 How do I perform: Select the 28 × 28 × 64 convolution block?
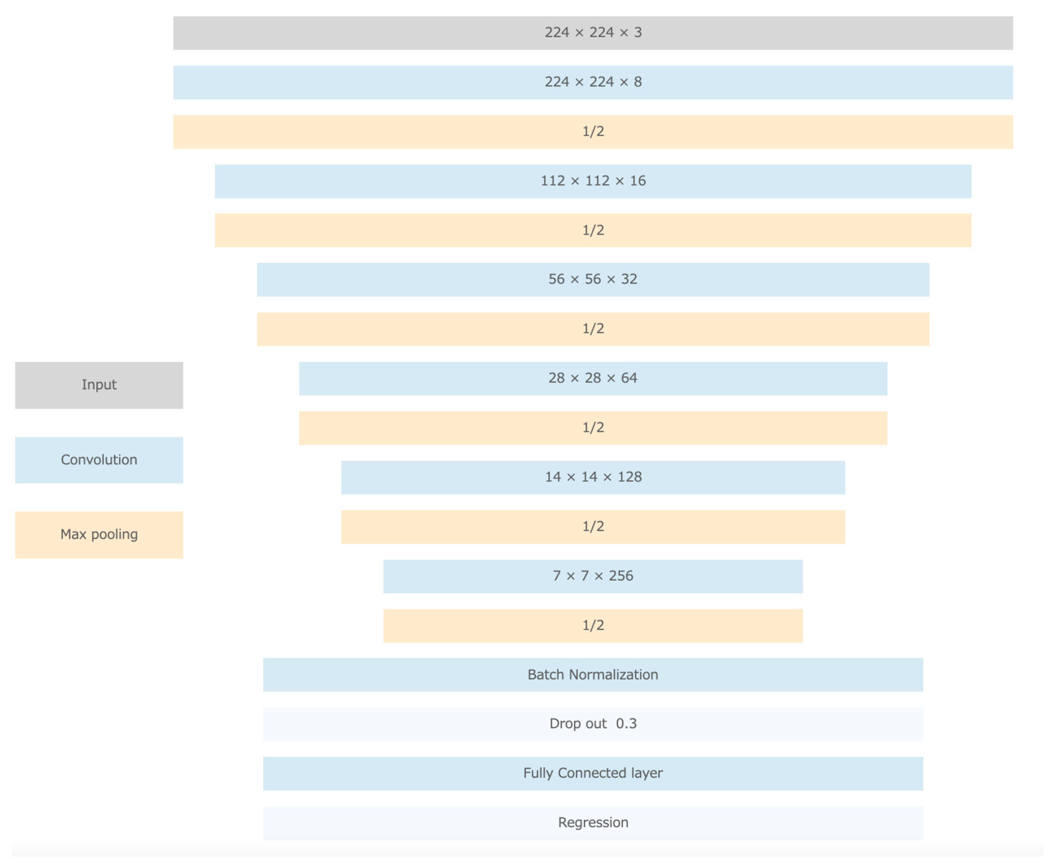(592, 379)
